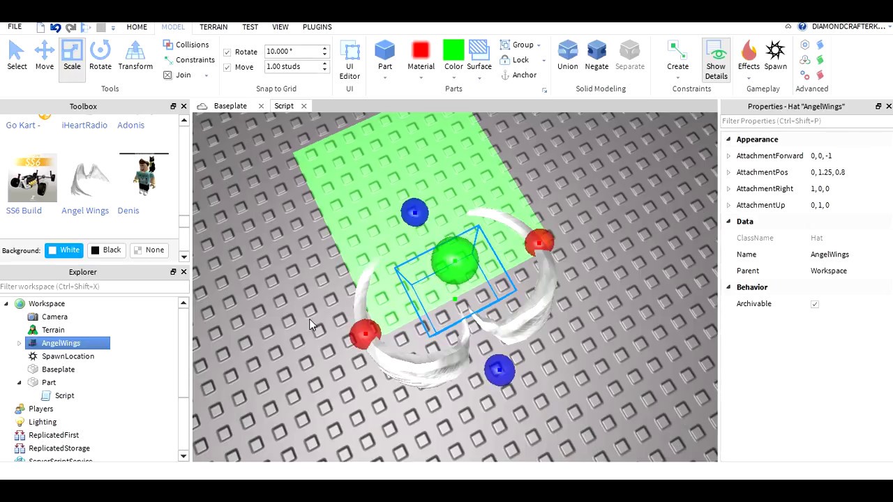This screenshot has width=893, height=502.
Task: Switch to the HOME ribbon tab
Action: point(137,26)
